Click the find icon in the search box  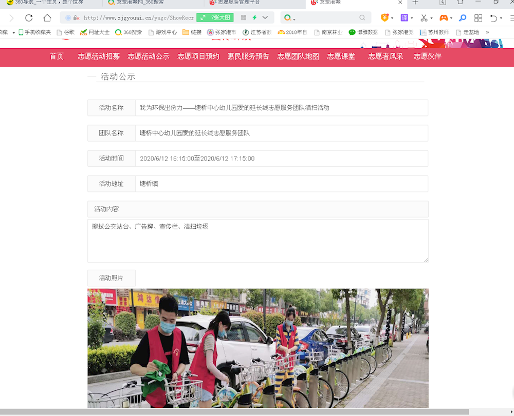362,17
